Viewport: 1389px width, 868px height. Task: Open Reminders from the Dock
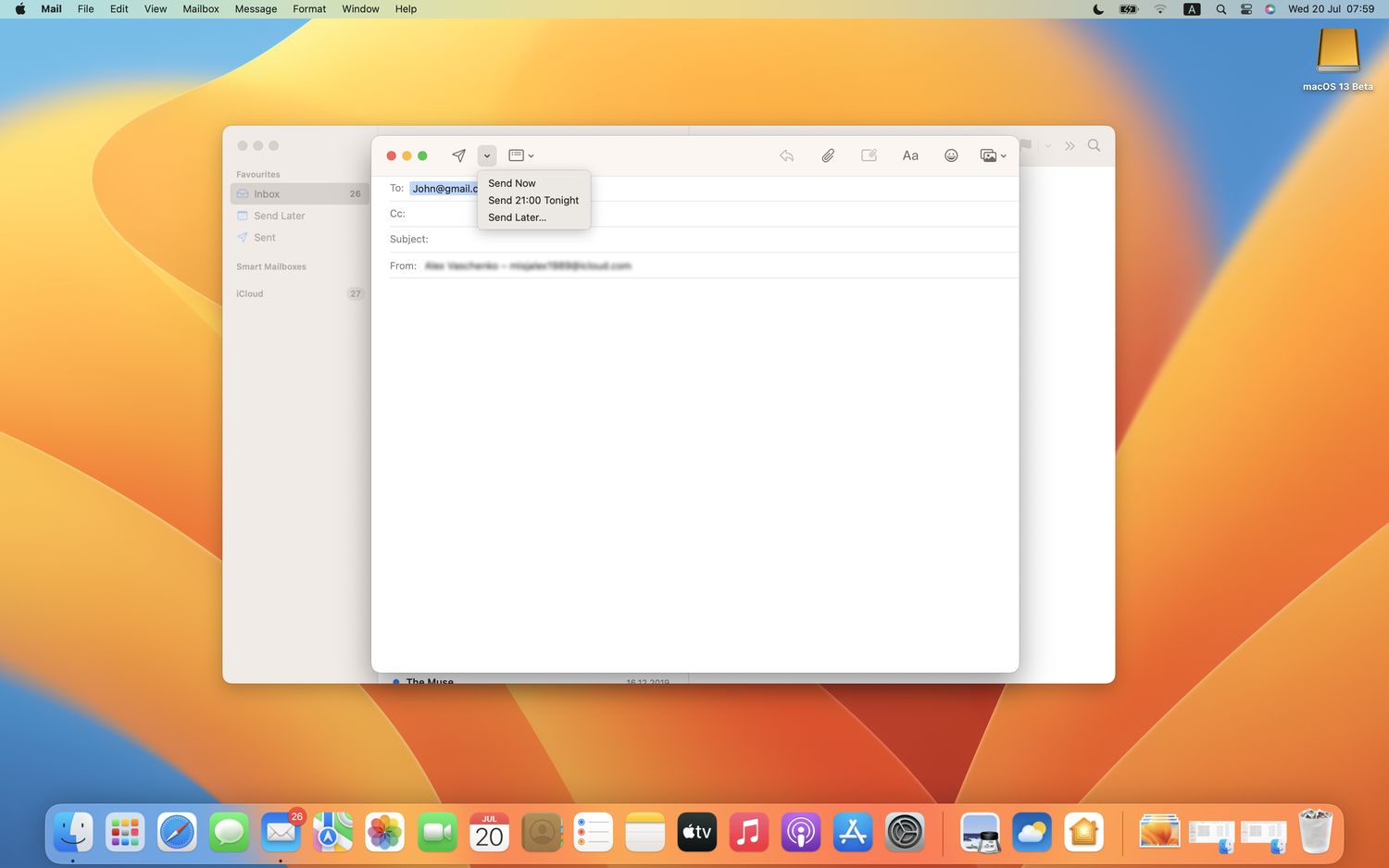pos(594,832)
